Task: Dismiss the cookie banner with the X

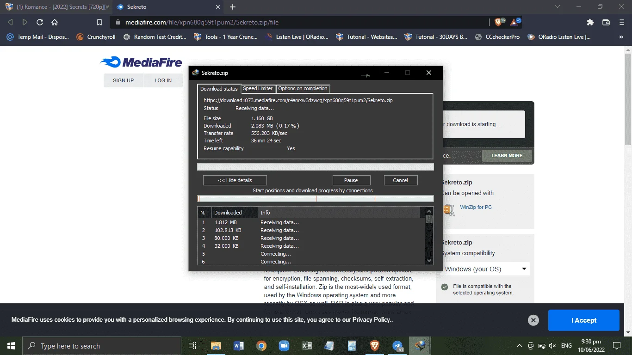Action: [533, 320]
